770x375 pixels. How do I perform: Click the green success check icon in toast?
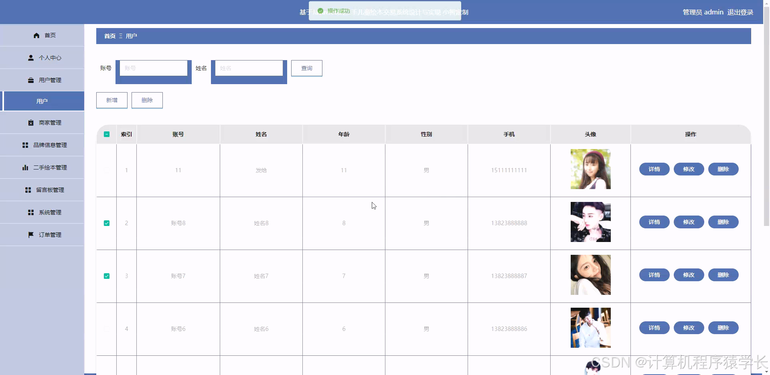(x=320, y=11)
